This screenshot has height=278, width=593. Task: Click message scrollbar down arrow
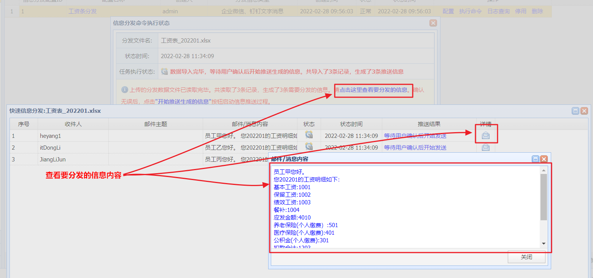point(544,243)
